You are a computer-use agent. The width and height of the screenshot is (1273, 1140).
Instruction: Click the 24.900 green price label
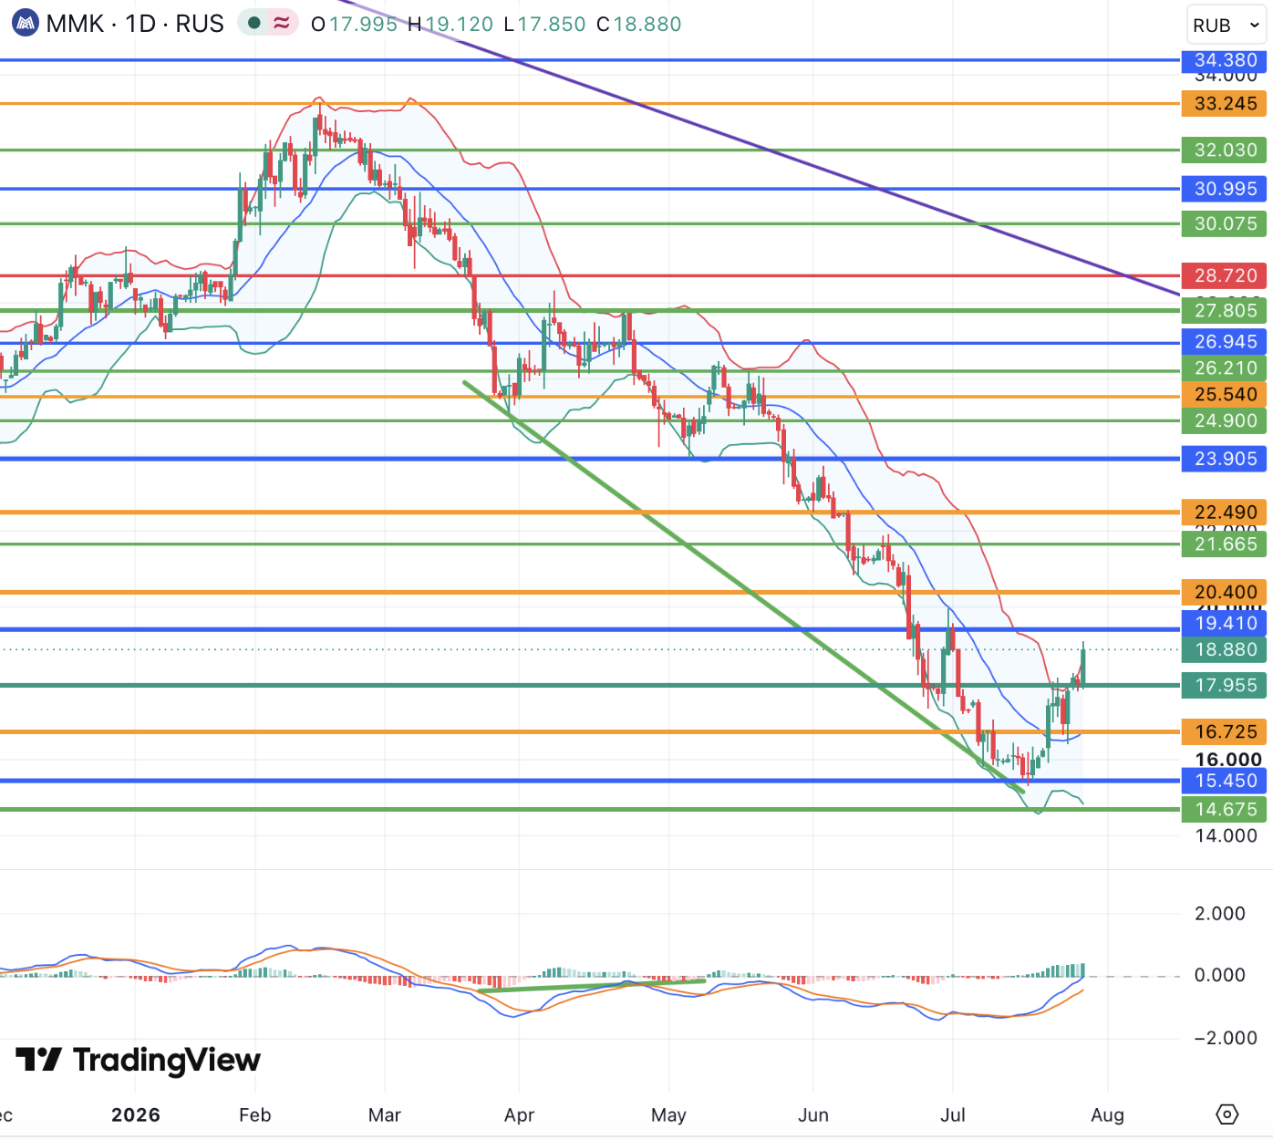(1225, 420)
